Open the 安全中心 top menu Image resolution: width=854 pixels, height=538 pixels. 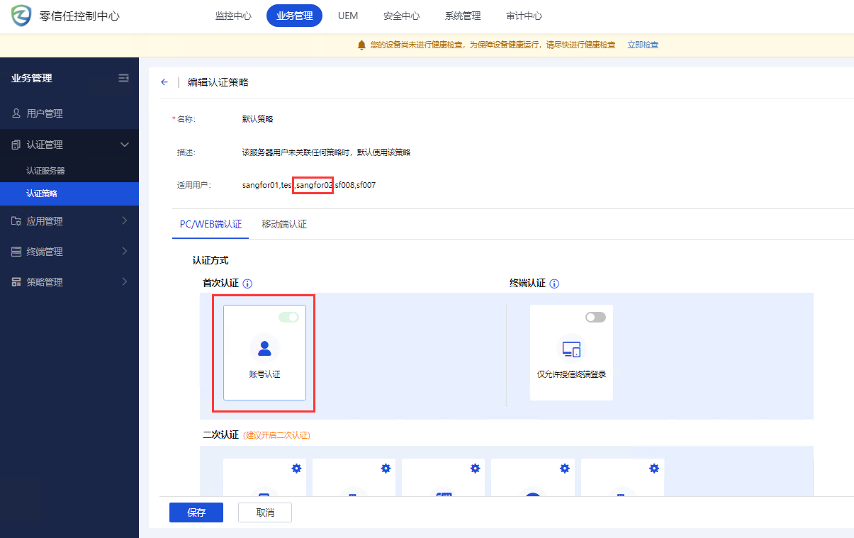click(401, 16)
